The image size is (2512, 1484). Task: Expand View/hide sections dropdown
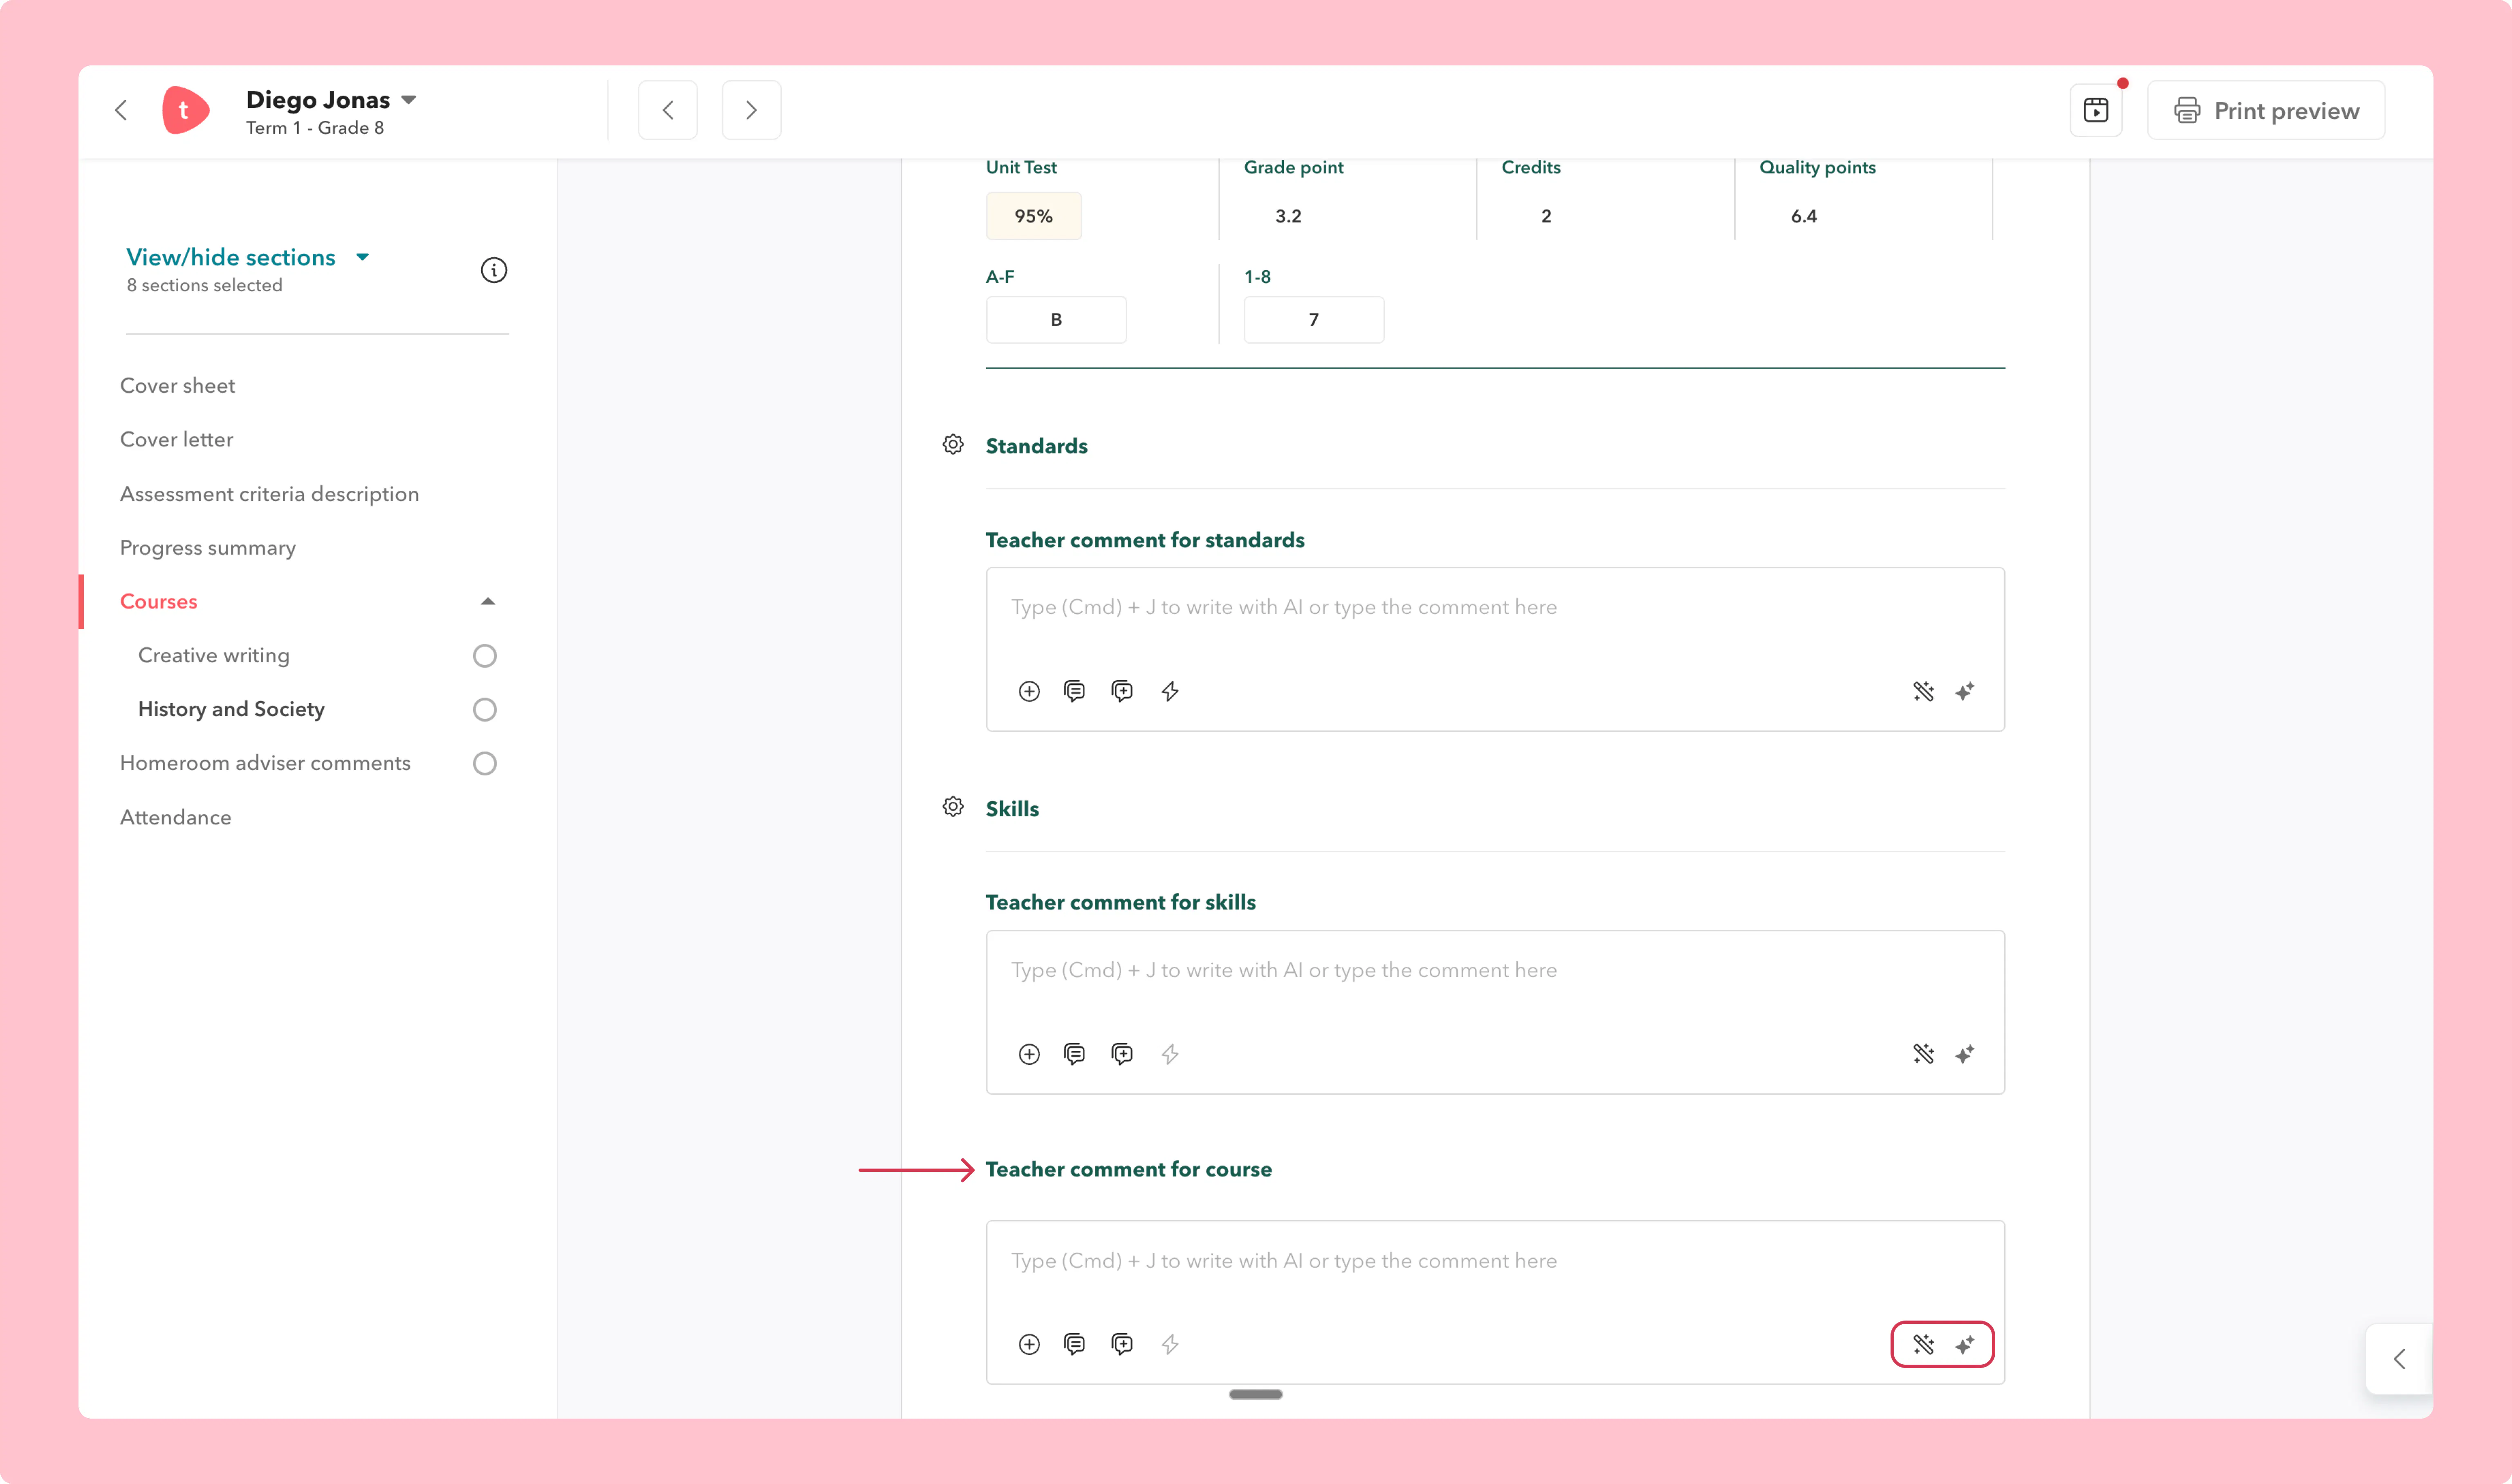pos(248,257)
